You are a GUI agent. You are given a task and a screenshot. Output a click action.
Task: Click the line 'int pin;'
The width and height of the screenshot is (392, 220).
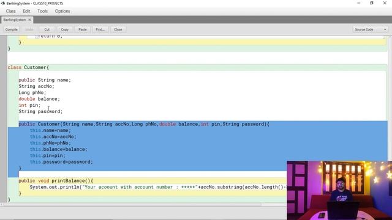29,105
